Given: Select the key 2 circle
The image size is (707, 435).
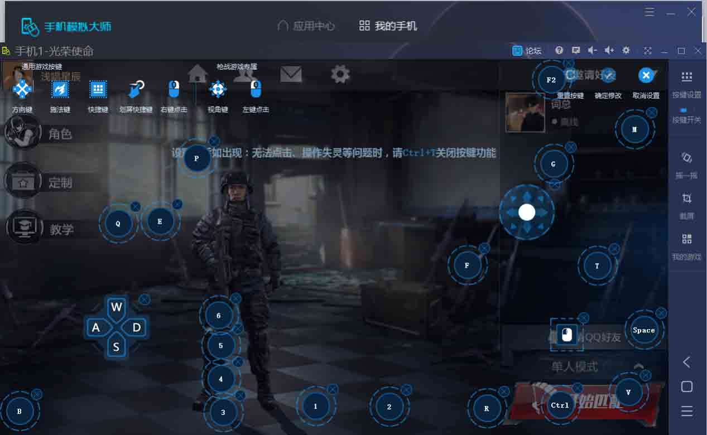Looking at the screenshot, I should (x=389, y=407).
